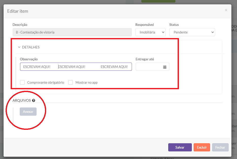Click the Comprovante obrigatório label text
237x159 pixels.
point(46,82)
